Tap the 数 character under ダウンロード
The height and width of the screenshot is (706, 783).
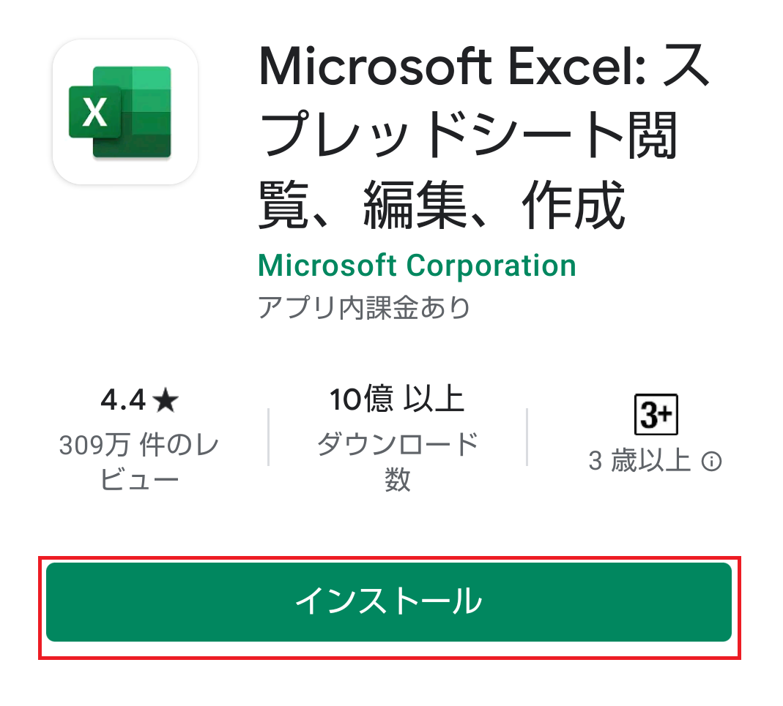pos(398,479)
